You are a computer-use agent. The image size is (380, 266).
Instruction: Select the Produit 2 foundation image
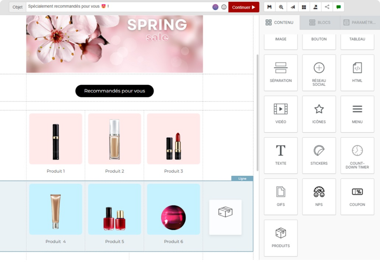click(114, 139)
